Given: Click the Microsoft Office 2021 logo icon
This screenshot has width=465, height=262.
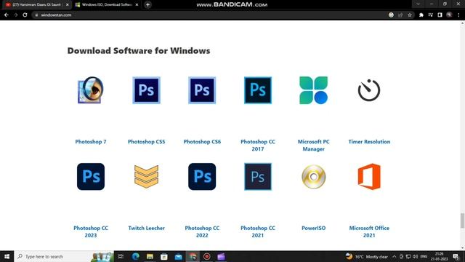Looking at the screenshot, I should coord(369,176).
